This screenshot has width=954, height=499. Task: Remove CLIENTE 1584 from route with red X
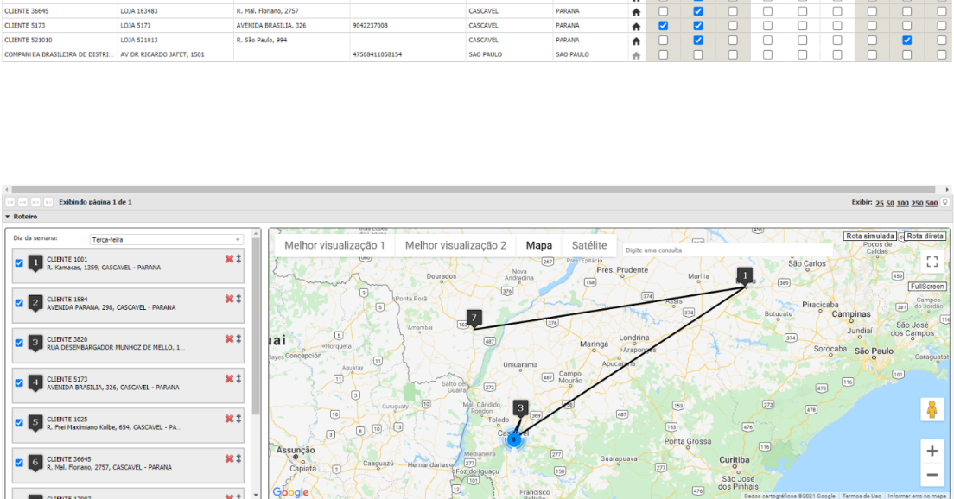229,299
